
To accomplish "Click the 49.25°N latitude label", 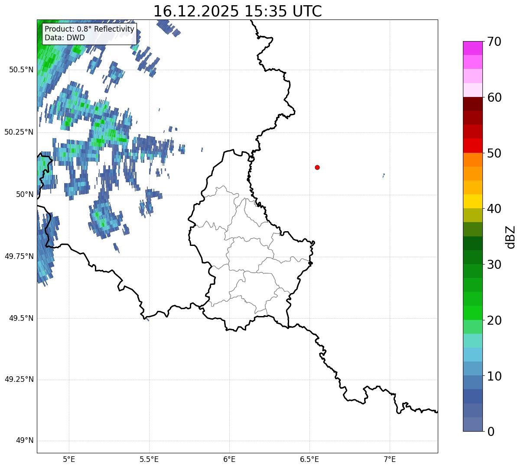I will pyautogui.click(x=19, y=380).
